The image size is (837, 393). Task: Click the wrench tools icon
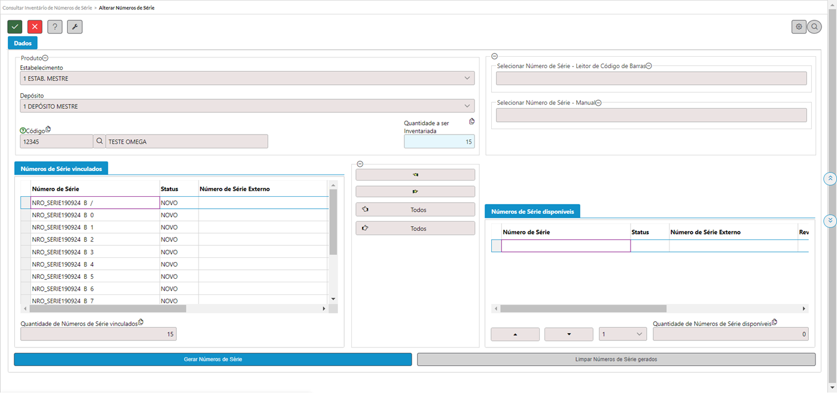(x=75, y=27)
